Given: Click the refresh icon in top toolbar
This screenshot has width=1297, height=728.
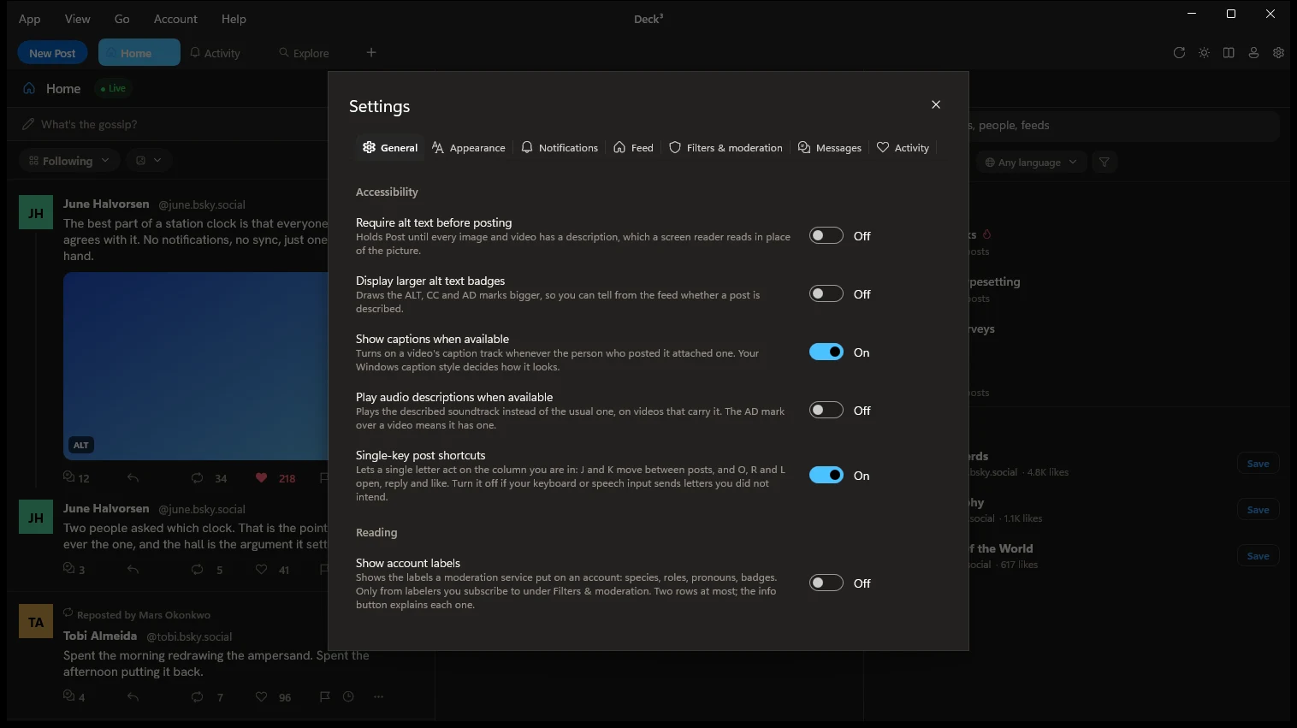Looking at the screenshot, I should (x=1179, y=53).
